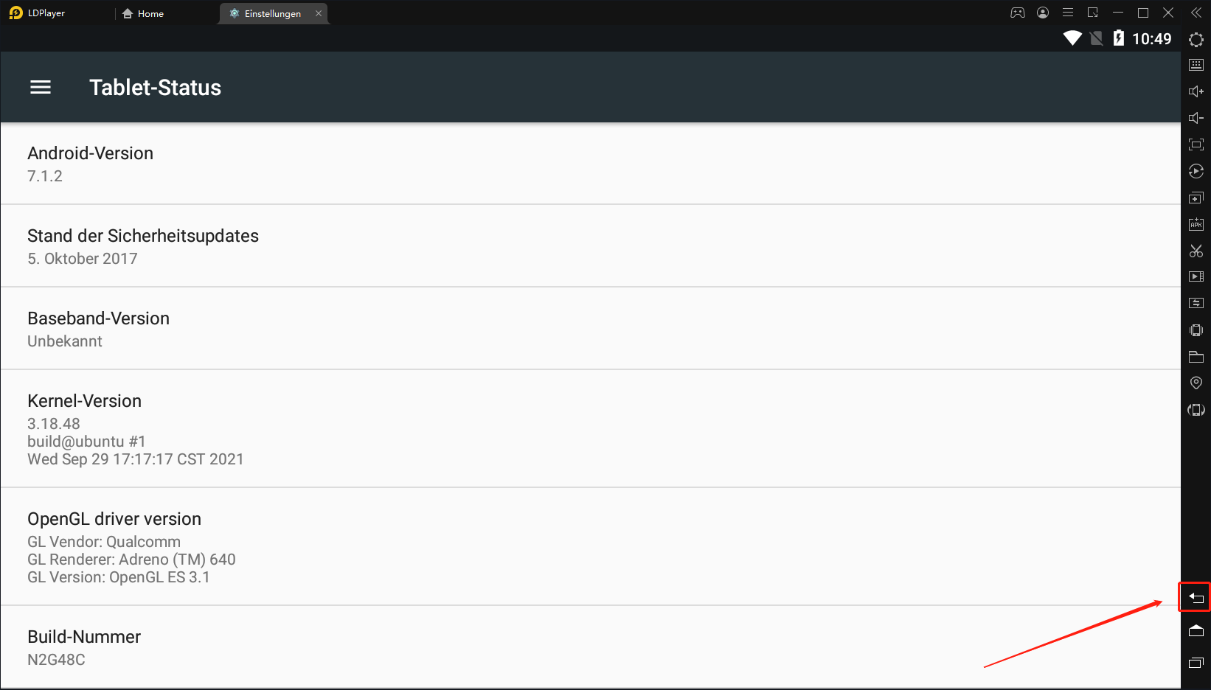Viewport: 1211px width, 690px height.
Task: Open the operation recorder (macro) tool
Action: coord(1196,171)
